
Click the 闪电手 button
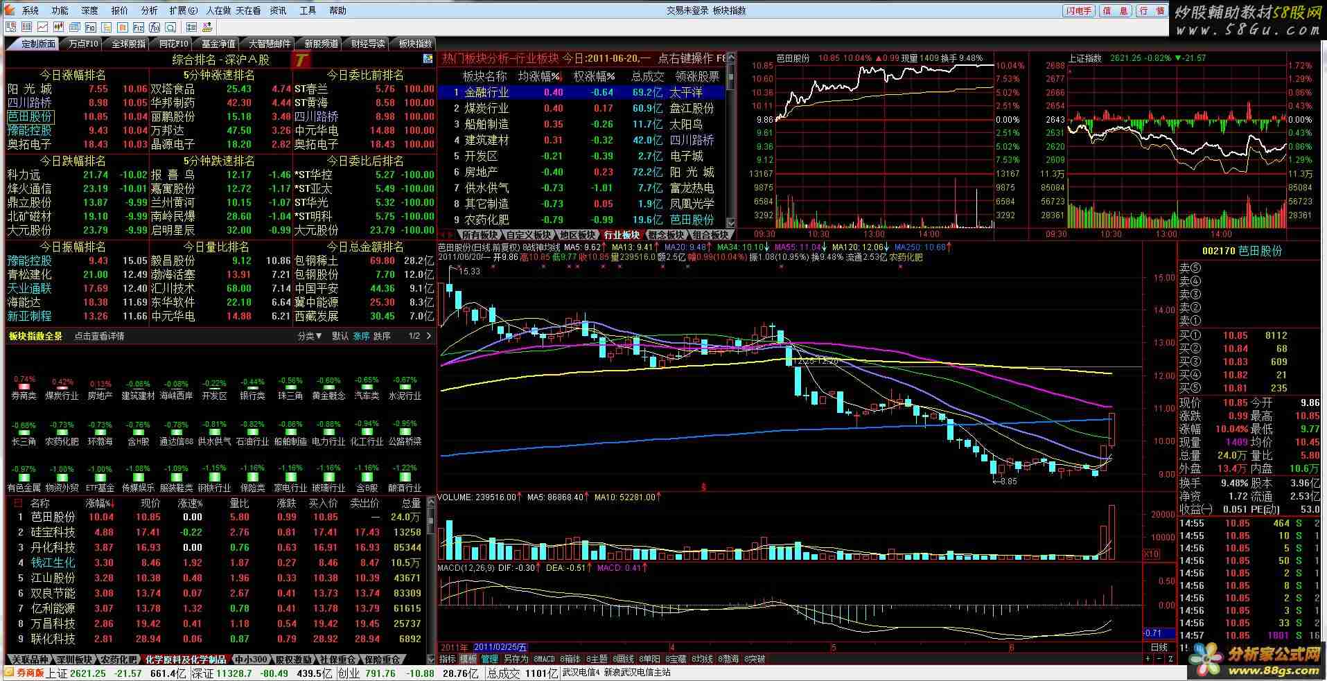(1079, 10)
